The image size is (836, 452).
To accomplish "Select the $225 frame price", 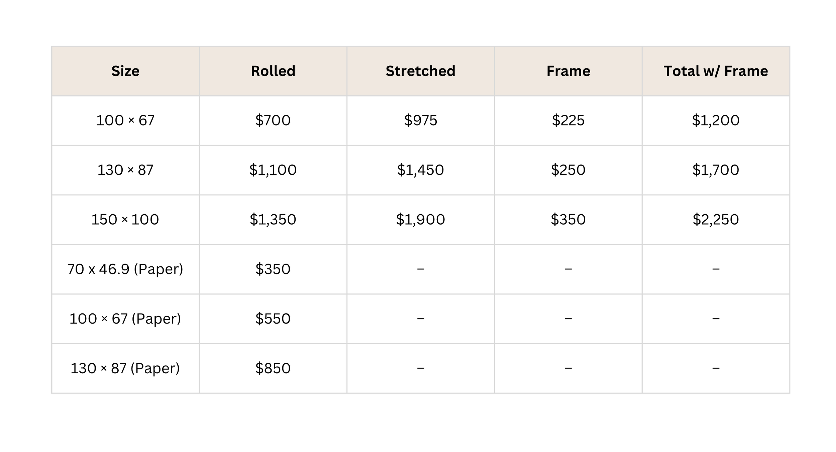I will tap(568, 121).
